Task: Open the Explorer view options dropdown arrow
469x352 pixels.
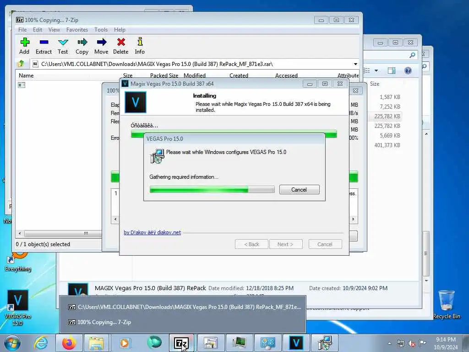Action: pos(376,71)
